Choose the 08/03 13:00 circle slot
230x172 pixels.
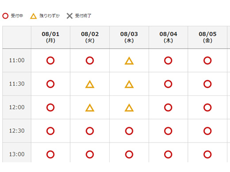coord(129,154)
